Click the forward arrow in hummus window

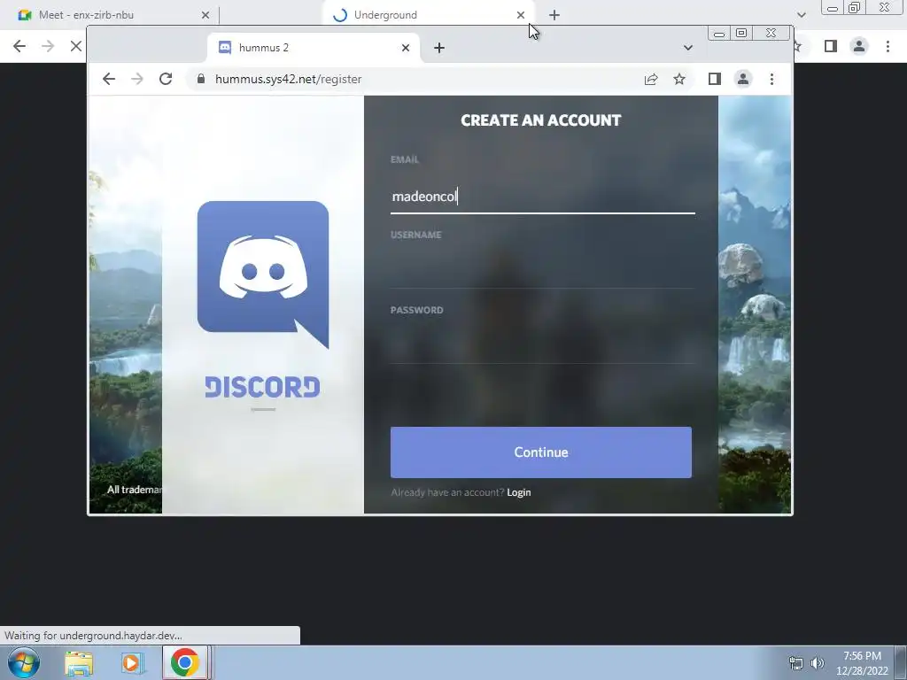click(x=137, y=79)
